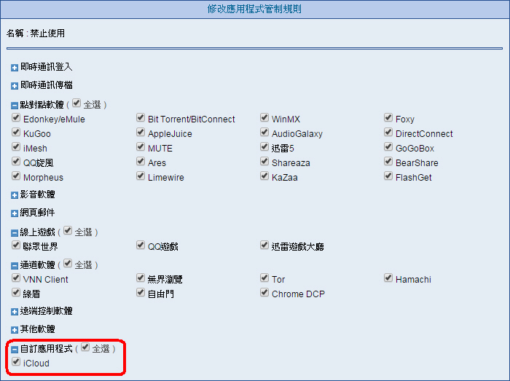Screen dimensions: 510x381
Task: Collapse the 點對點軟體 category
Action: click(x=15, y=106)
